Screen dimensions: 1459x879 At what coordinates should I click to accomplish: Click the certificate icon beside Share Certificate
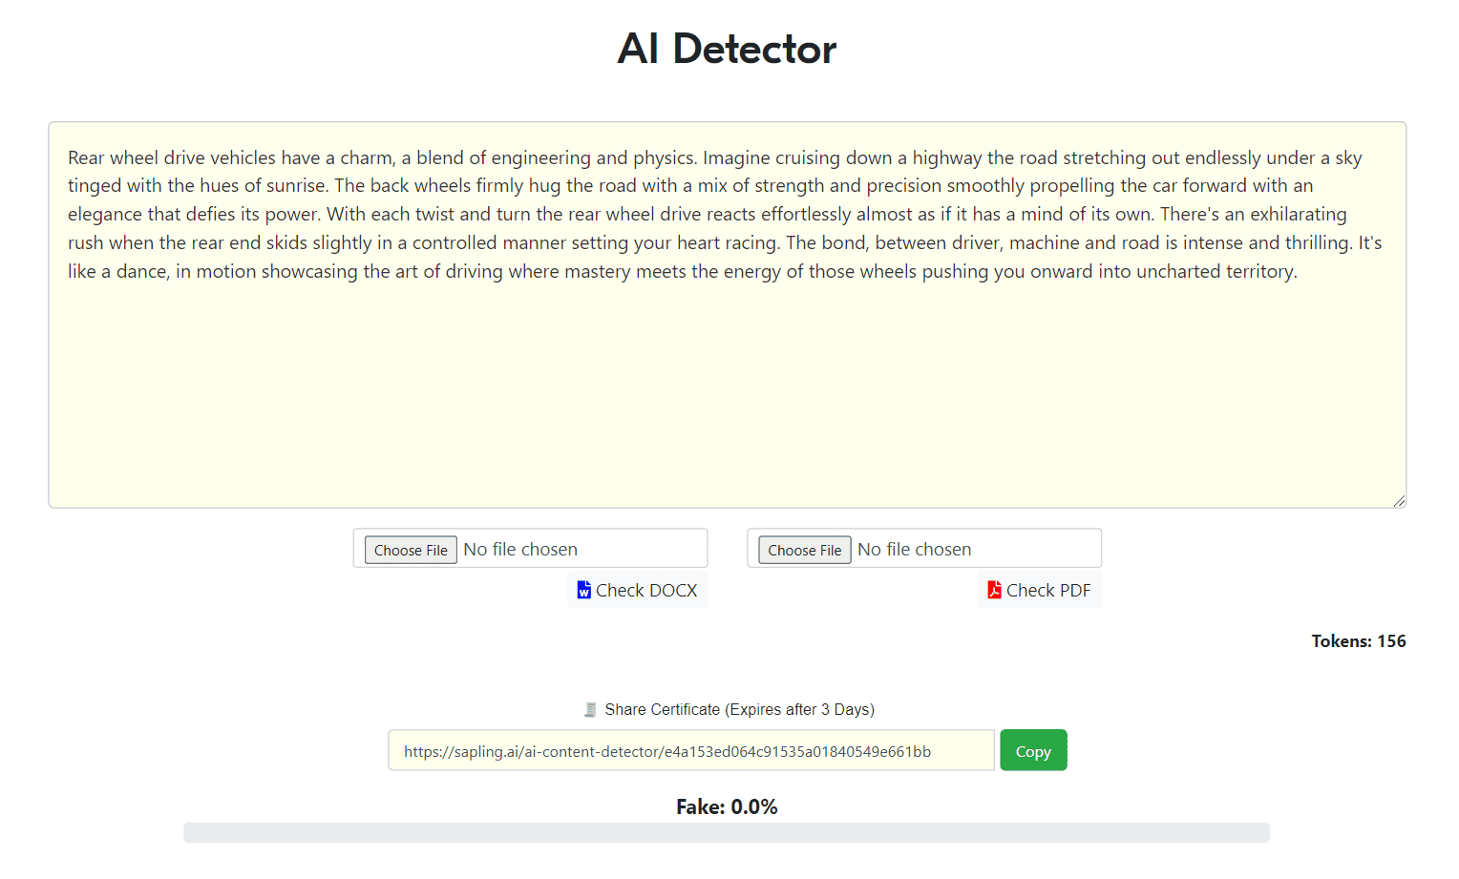pyautogui.click(x=590, y=710)
